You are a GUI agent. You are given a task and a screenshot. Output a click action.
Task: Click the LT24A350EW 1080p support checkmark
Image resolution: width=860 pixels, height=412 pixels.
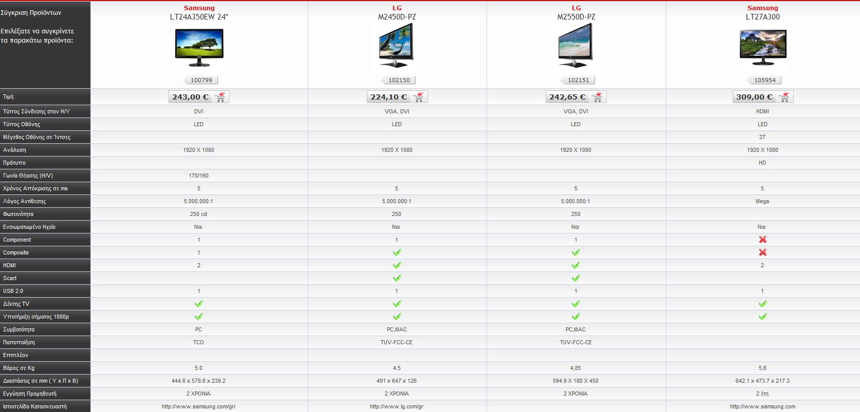(x=199, y=317)
